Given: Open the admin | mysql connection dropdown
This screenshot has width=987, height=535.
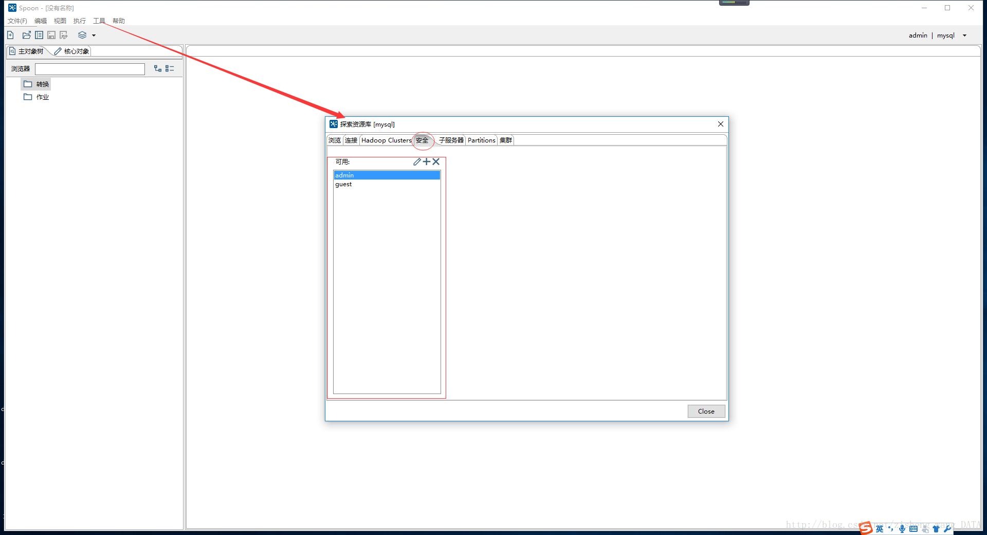Looking at the screenshot, I should (x=964, y=35).
